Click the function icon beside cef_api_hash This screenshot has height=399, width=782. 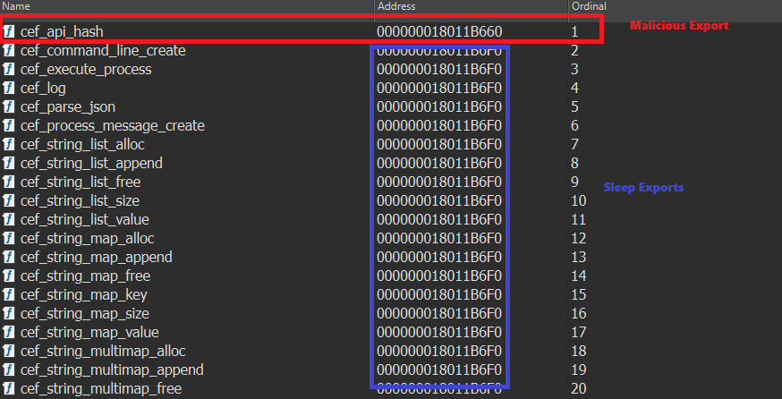click(9, 31)
